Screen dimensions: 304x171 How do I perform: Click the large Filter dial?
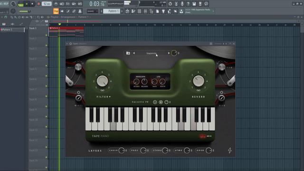pyautogui.click(x=103, y=81)
